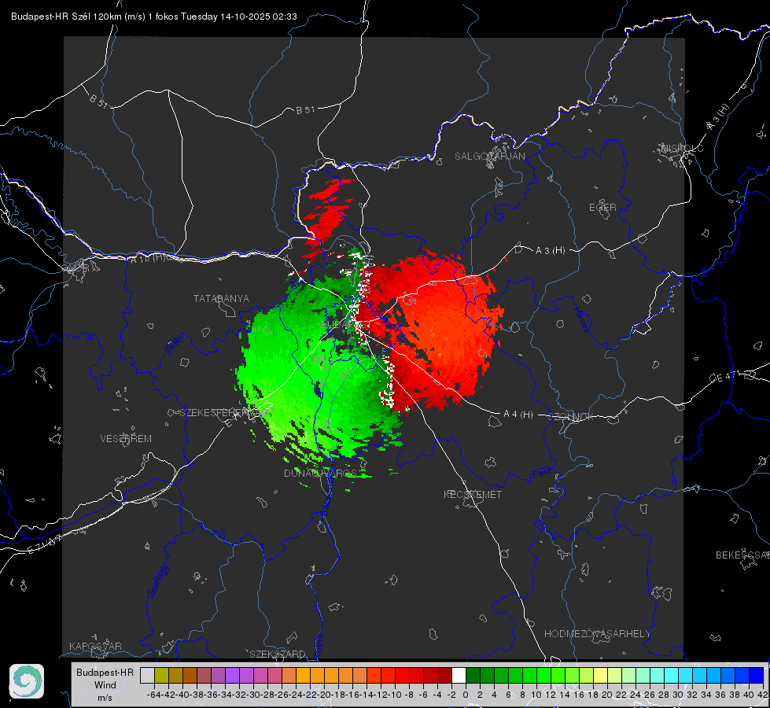Click the SZEKSZÁRD city label
770x708 pixels.
tap(278, 654)
